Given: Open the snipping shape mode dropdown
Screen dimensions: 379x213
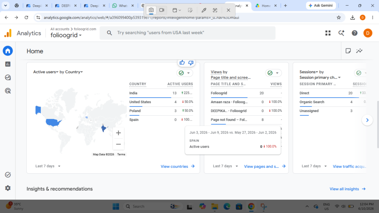Looking at the screenshot, I should [177, 10].
